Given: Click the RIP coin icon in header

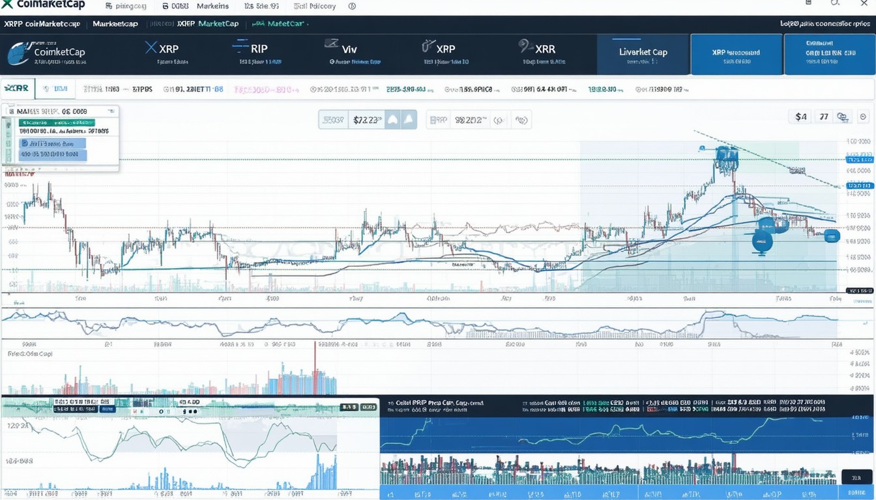Looking at the screenshot, I should 240,47.
